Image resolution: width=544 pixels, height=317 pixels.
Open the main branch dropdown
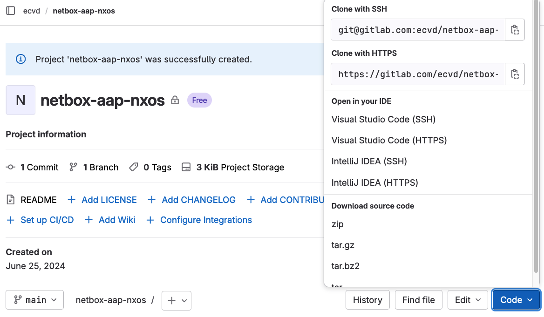click(x=34, y=300)
